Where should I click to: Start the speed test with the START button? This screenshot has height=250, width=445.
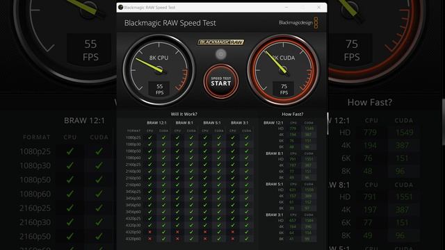(x=221, y=81)
